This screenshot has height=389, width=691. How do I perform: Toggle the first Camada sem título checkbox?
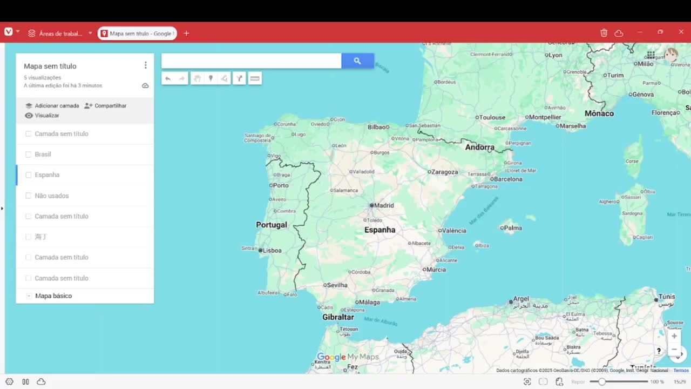pos(28,134)
